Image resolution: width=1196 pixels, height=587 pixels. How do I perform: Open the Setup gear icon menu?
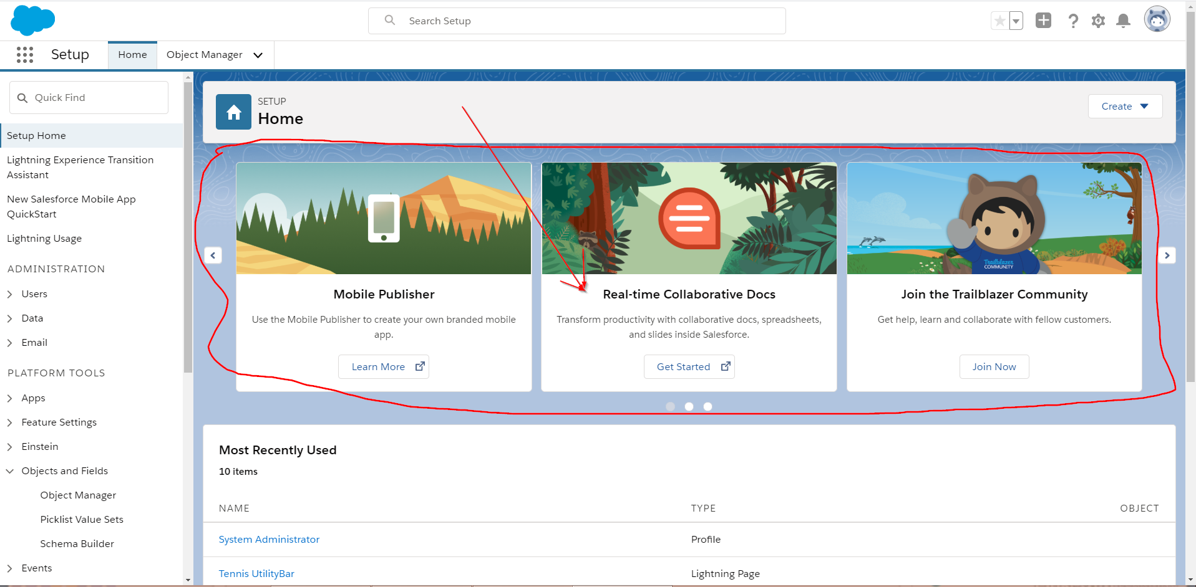click(1098, 21)
